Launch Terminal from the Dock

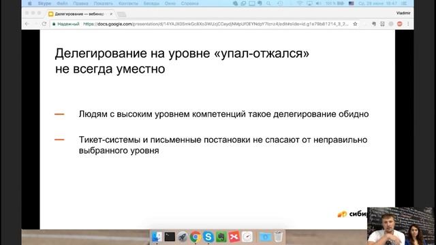170,237
